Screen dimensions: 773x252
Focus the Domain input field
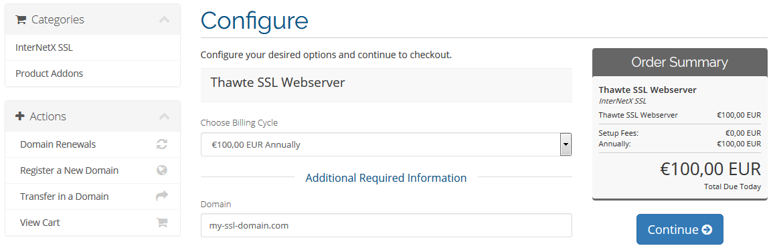pos(386,225)
